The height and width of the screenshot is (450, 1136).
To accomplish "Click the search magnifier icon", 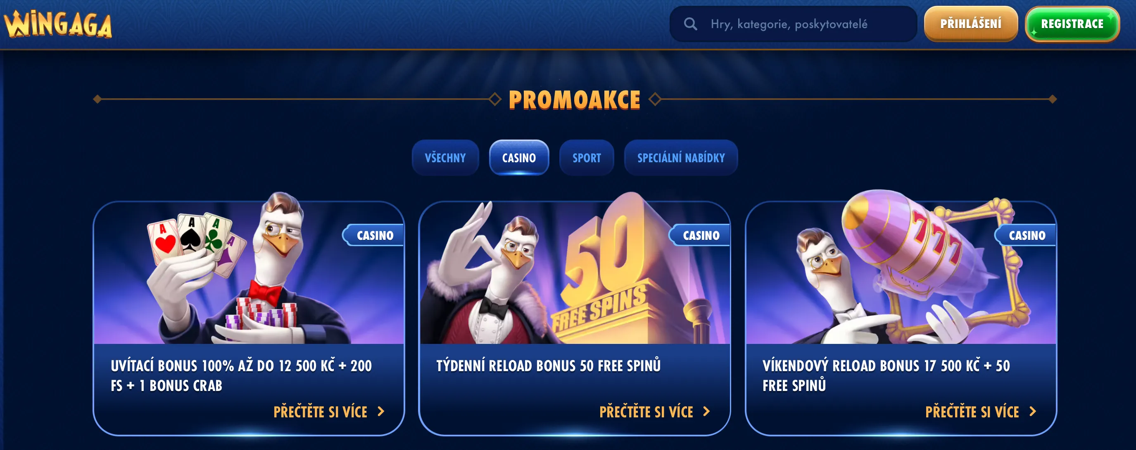I will point(690,24).
